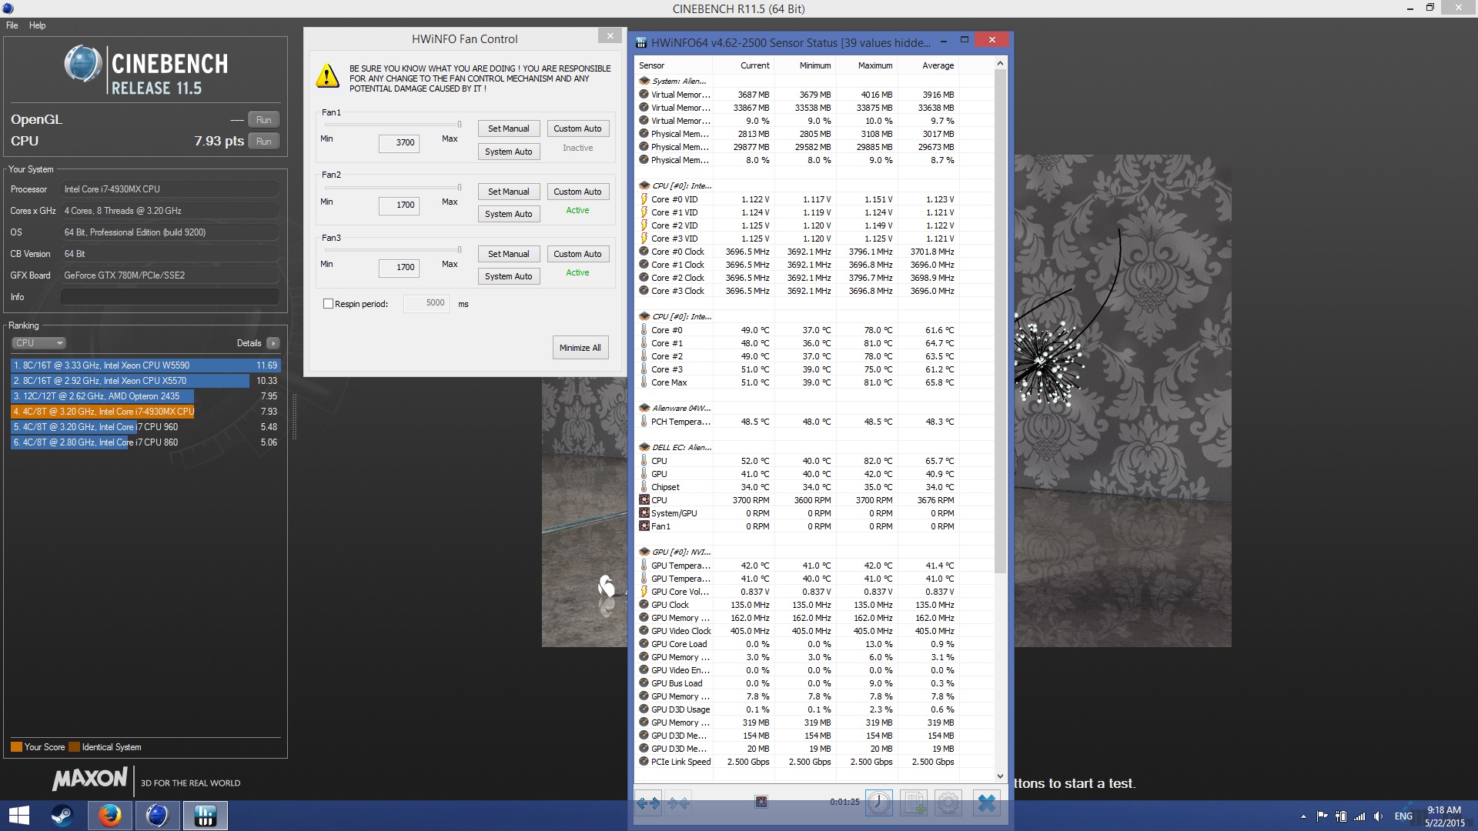Open the Help menu in Cinebench

click(37, 25)
